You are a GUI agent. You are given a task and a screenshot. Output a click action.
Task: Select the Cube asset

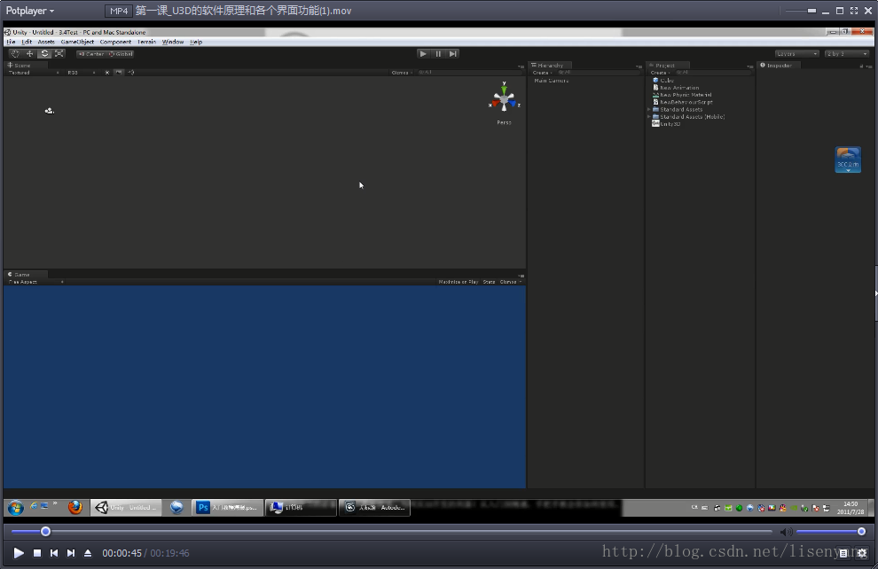(663, 80)
